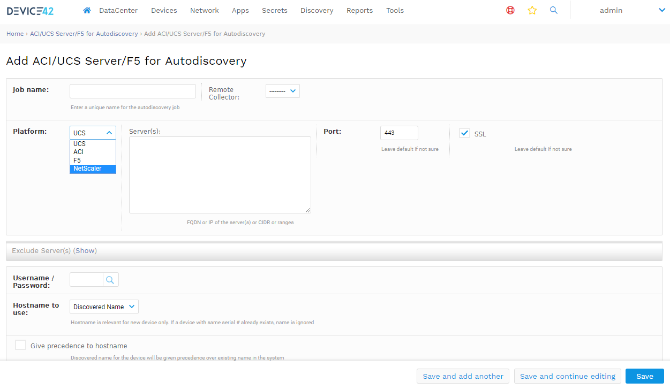
Task: Open the red lifebuoy help icon
Action: pos(510,10)
